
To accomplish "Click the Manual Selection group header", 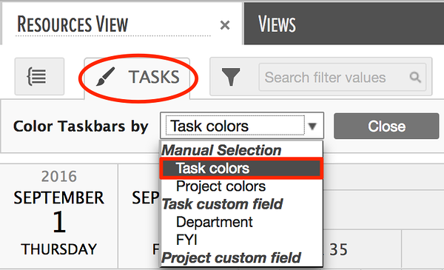I will coord(221,150).
